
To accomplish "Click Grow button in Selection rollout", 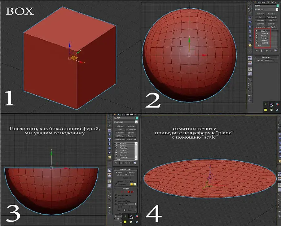I will tap(131, 207).
